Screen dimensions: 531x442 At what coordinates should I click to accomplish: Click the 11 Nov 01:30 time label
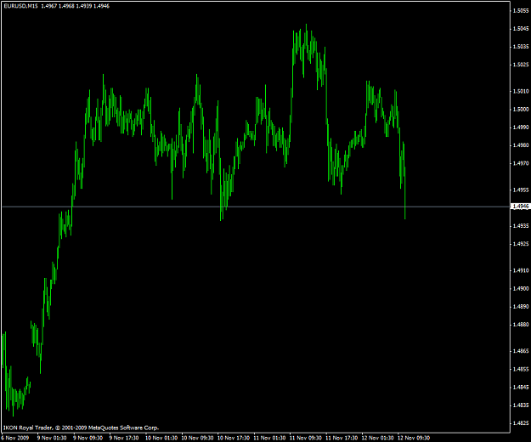[x=269, y=438]
